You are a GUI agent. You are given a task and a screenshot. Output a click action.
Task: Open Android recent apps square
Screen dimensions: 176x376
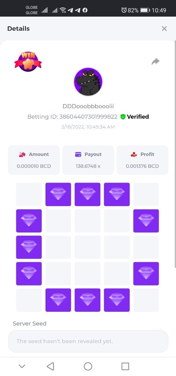click(x=125, y=366)
